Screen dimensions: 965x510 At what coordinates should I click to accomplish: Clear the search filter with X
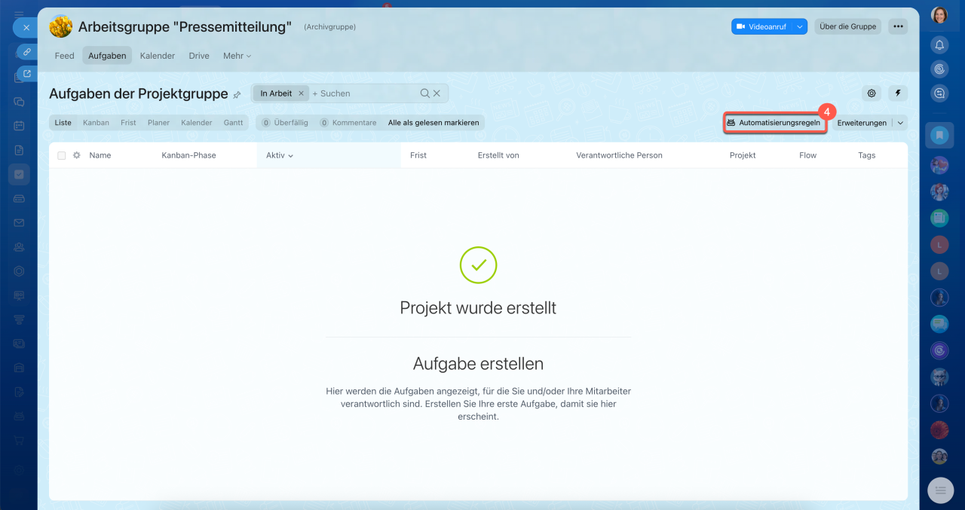pyautogui.click(x=437, y=93)
